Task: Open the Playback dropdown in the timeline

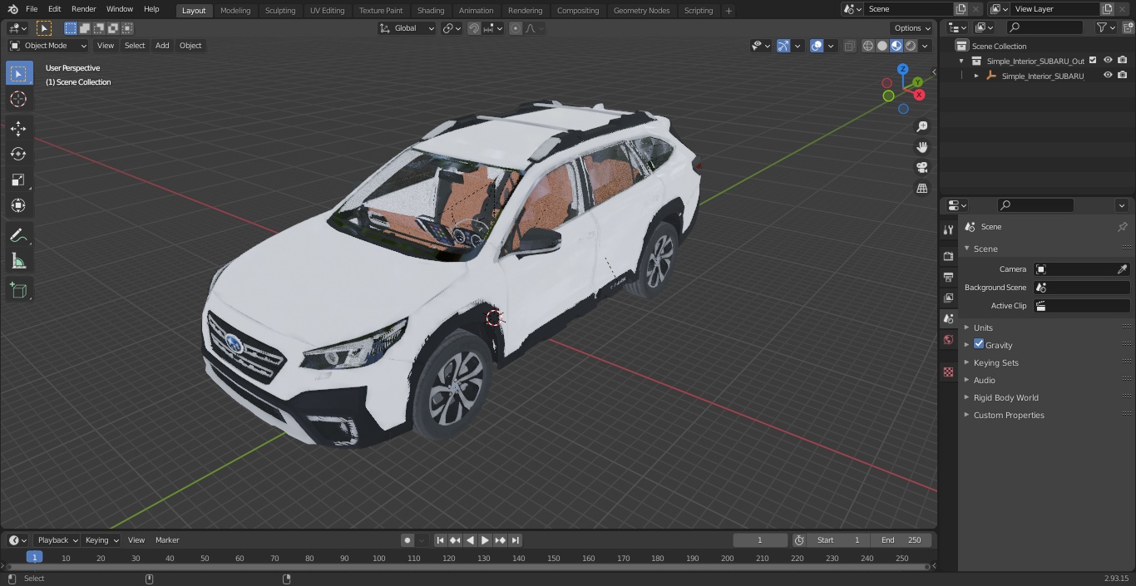Action: [57, 540]
